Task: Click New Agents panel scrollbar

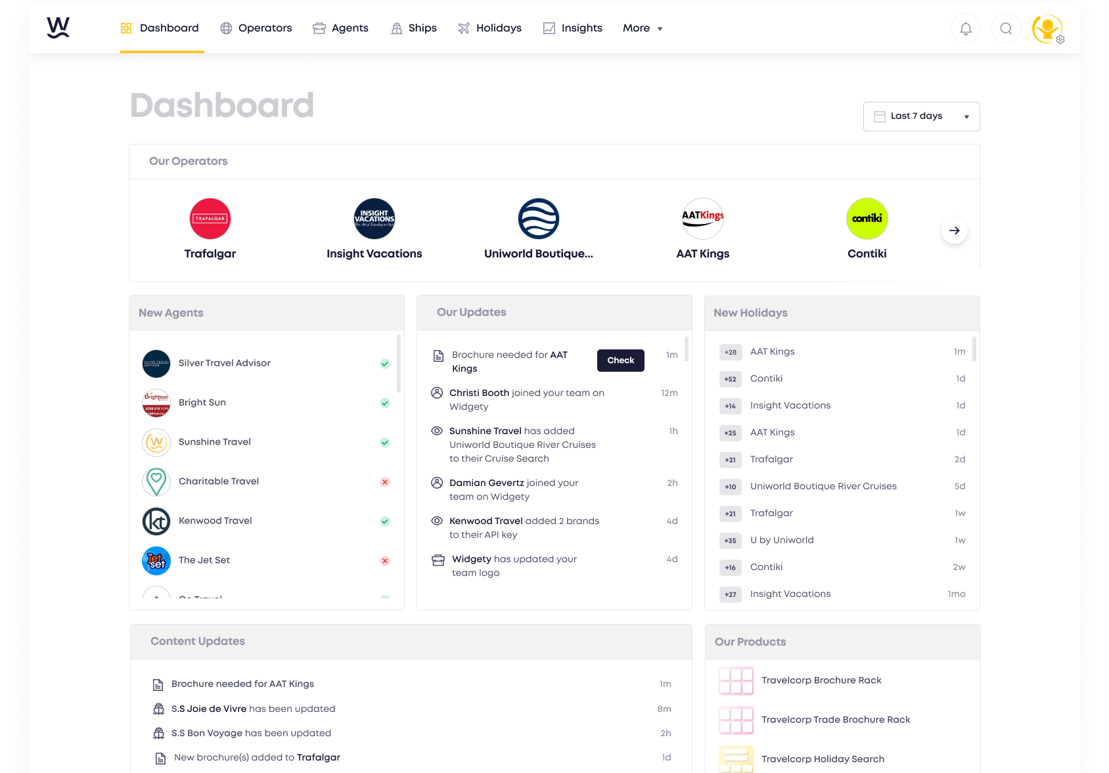Action: point(399,363)
